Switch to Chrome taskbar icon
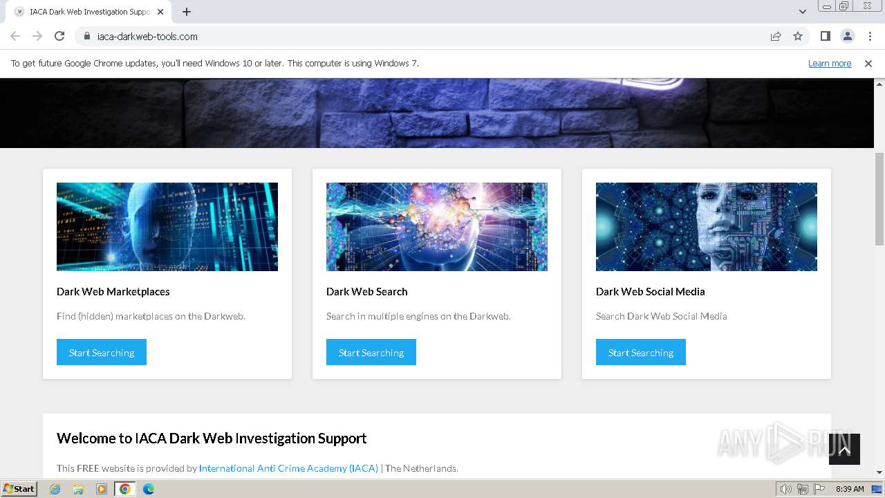Viewport: 885px width, 498px height. (x=125, y=489)
